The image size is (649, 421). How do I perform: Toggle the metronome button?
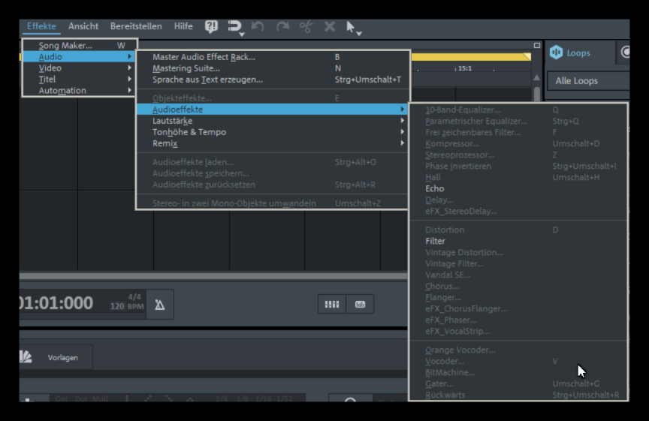[x=160, y=304]
